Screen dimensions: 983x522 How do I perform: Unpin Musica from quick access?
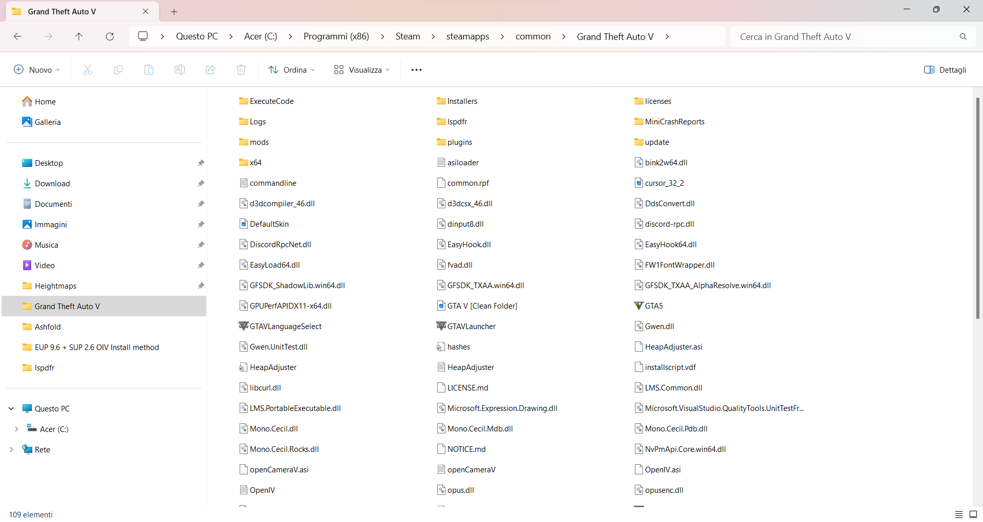pos(201,245)
